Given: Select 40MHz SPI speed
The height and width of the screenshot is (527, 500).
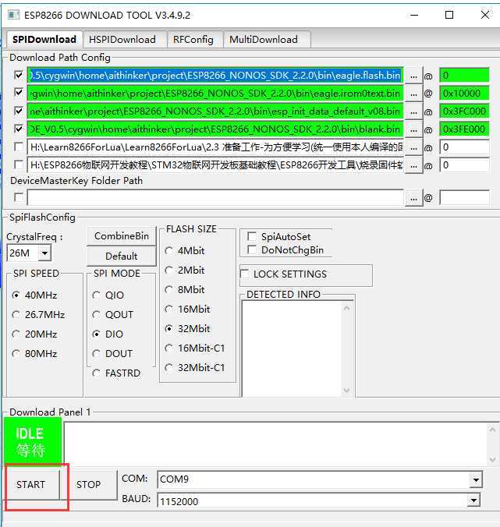Looking at the screenshot, I should (16, 295).
